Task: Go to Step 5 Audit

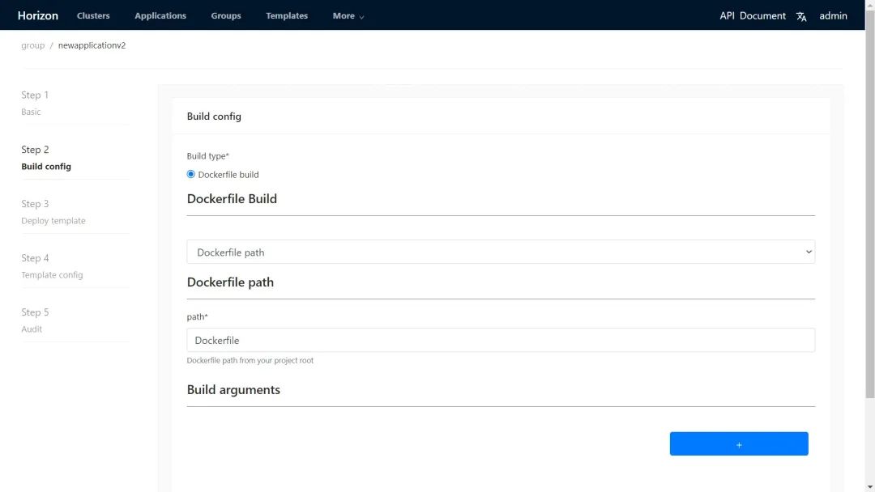Action: 35,320
